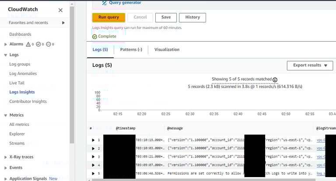Expand log result row 2
Screen dimensions: 336x181
point(93,149)
